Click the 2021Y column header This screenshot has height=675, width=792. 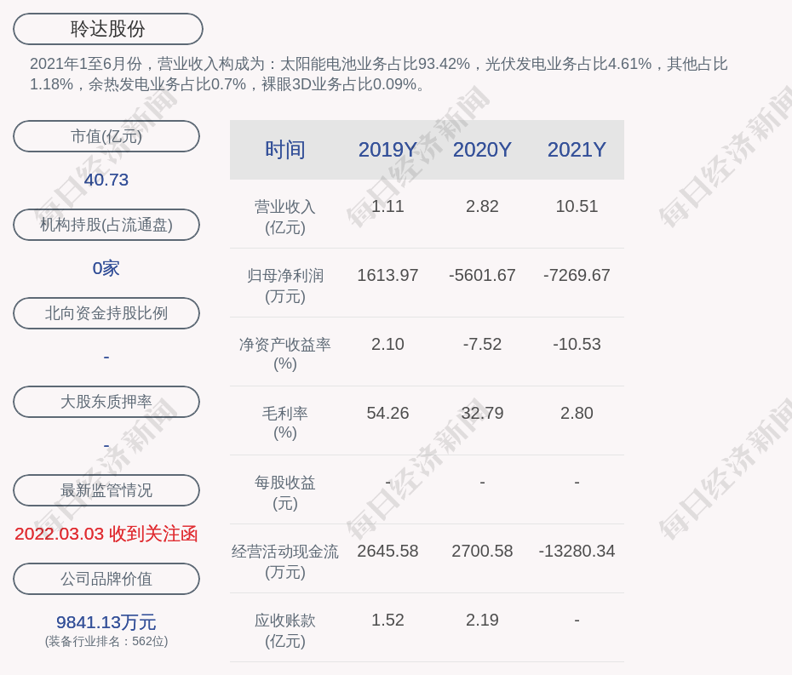[x=577, y=150]
